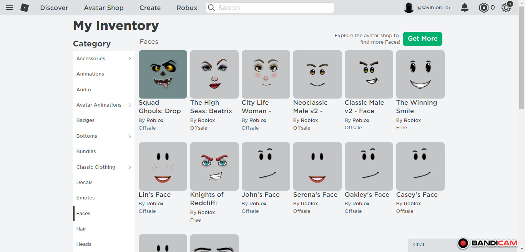The height and width of the screenshot is (252, 525).
Task: Select the Emotes category
Action: coord(85,198)
